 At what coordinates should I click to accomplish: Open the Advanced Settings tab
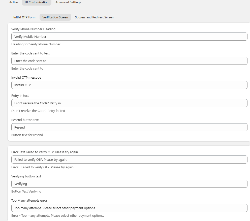68,2
